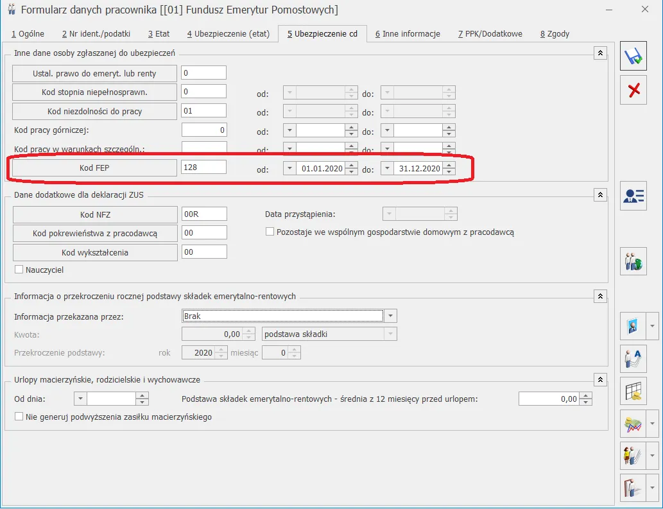Select the 5 Ubezpieczenie cd tab
This screenshot has height=509, width=663.
click(x=322, y=34)
